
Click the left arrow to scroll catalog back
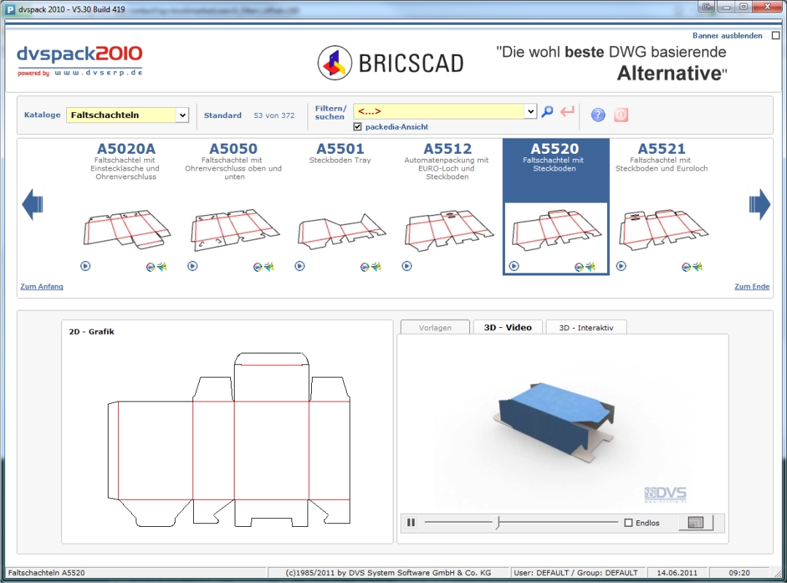tap(33, 205)
